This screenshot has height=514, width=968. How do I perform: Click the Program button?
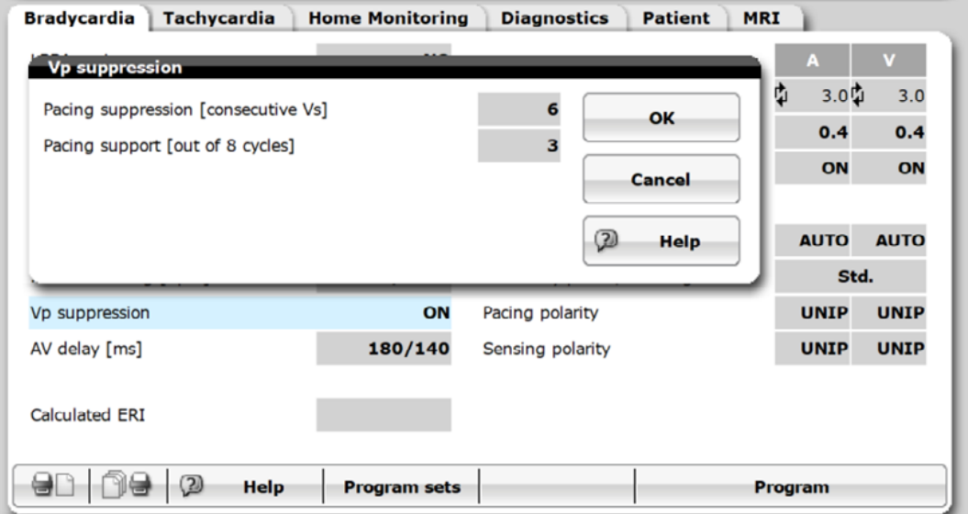click(x=791, y=486)
